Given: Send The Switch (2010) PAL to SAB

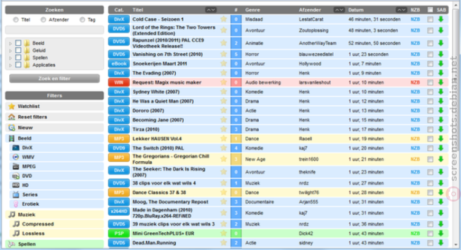Looking at the screenshot, I should 441,148.
